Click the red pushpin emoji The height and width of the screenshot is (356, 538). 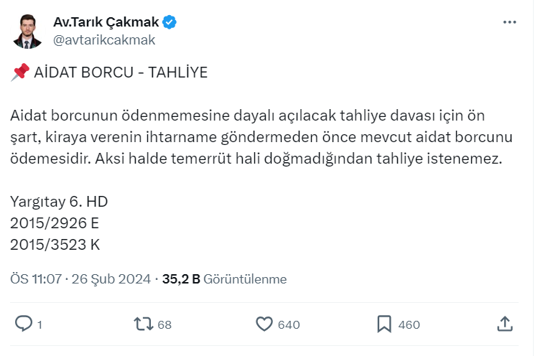pos(20,72)
